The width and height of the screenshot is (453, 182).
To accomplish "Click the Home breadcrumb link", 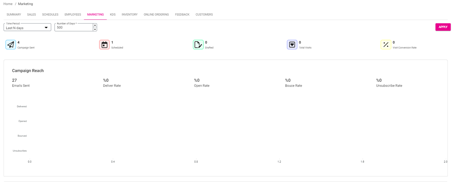I will [x=8, y=4].
